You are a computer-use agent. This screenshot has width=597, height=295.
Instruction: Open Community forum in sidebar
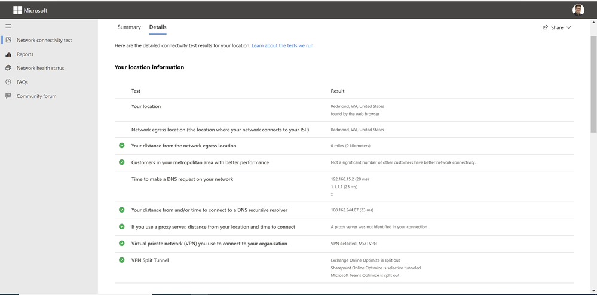tap(36, 96)
